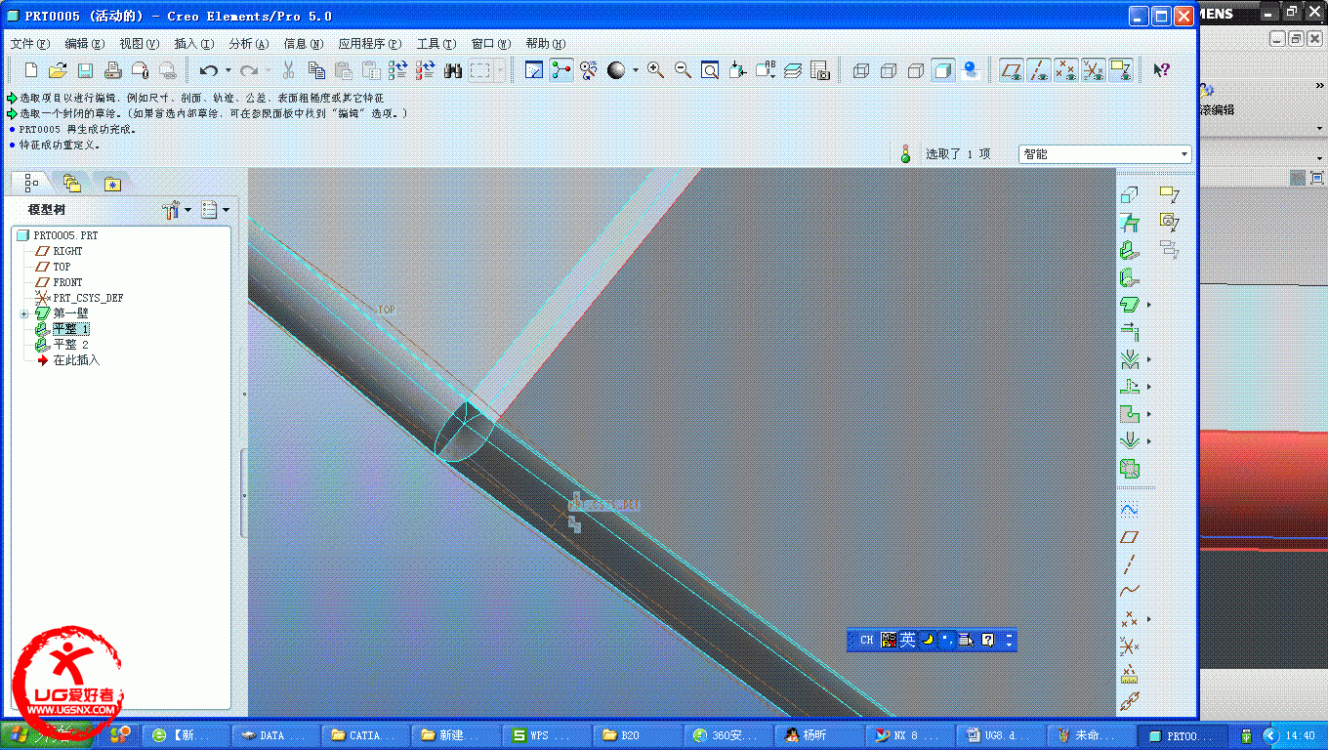Select the Flat wall sheet-metal tool

[1130, 251]
